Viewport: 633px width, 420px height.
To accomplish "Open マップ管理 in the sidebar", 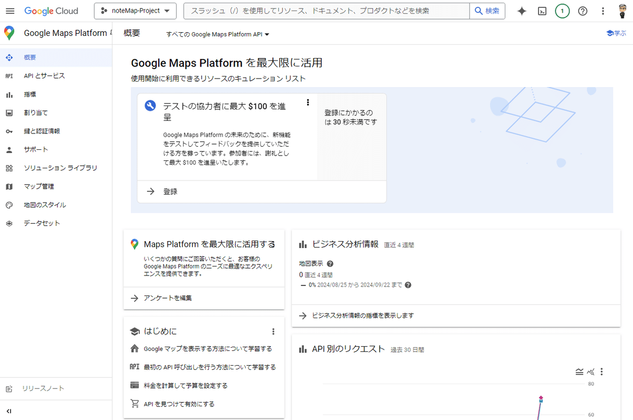I will click(56, 186).
